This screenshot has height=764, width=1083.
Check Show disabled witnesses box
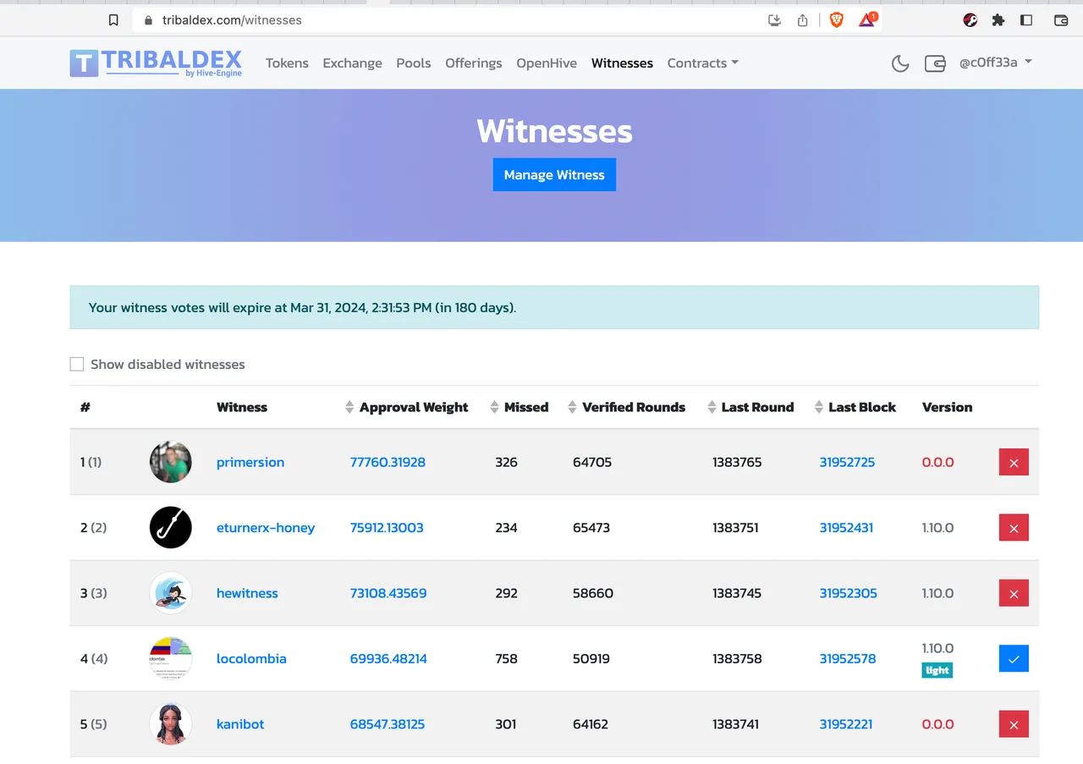(77, 365)
